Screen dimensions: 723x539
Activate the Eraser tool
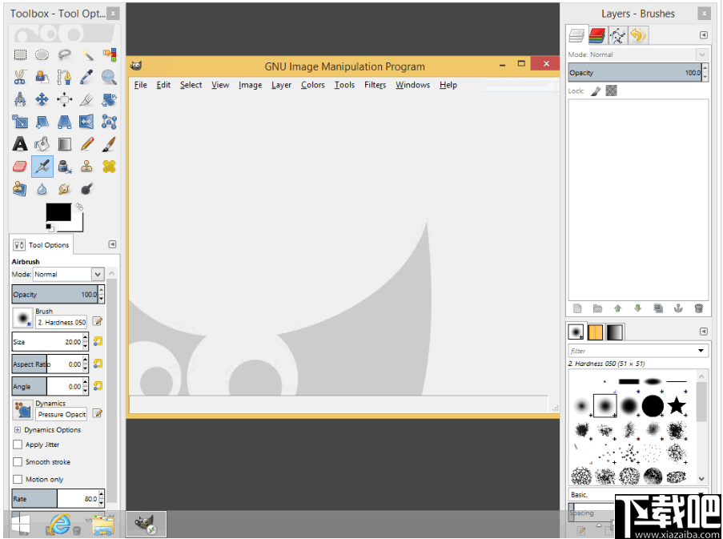point(20,167)
